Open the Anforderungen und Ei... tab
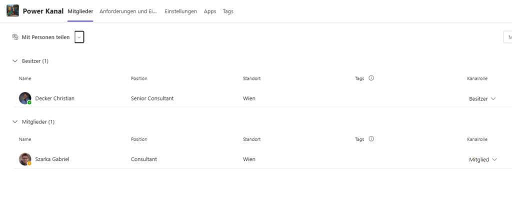Viewport: 512px width, 212px height. [x=128, y=11]
